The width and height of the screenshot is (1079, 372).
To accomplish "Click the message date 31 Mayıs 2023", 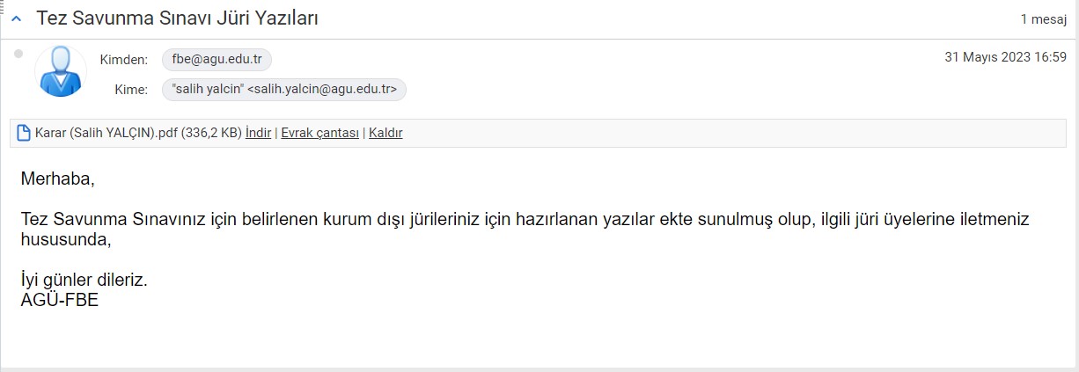I will point(1005,57).
